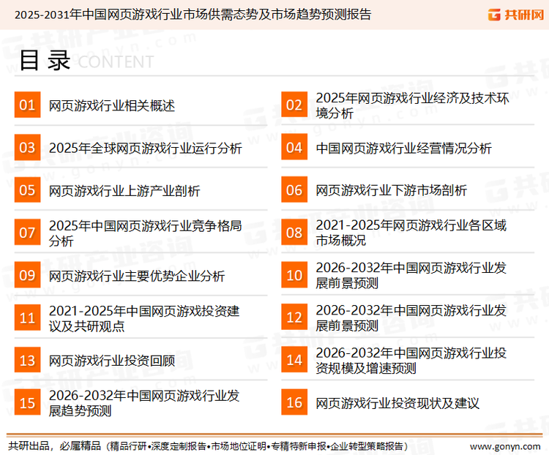Select entry 网页游戏行业投资回顾

pos(112,361)
